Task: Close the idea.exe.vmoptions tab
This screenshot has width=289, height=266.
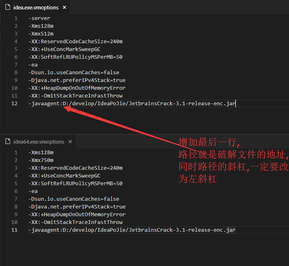Action: point(64,8)
